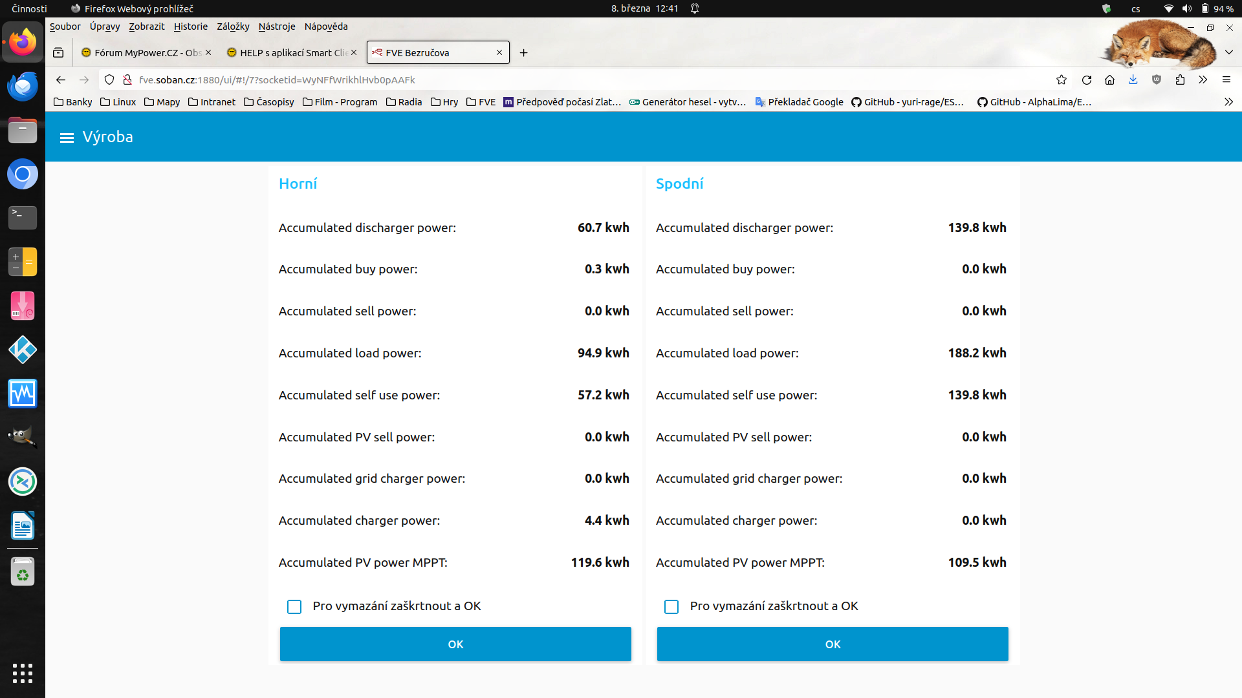Go to Firefox home page icon
The image size is (1242, 698).
click(1110, 80)
